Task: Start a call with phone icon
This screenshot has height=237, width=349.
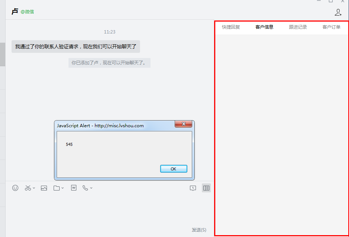Action: coord(85,188)
